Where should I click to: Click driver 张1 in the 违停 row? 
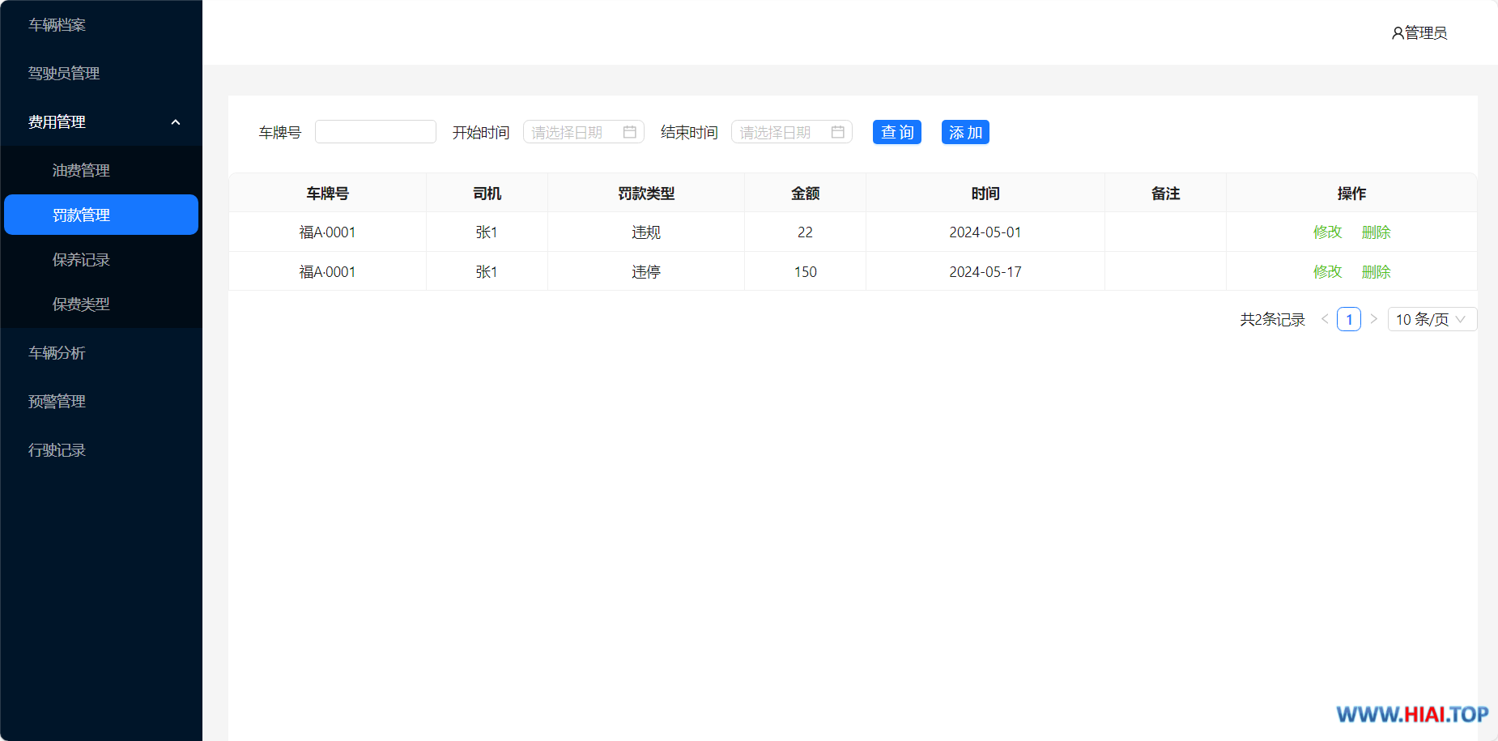487,272
